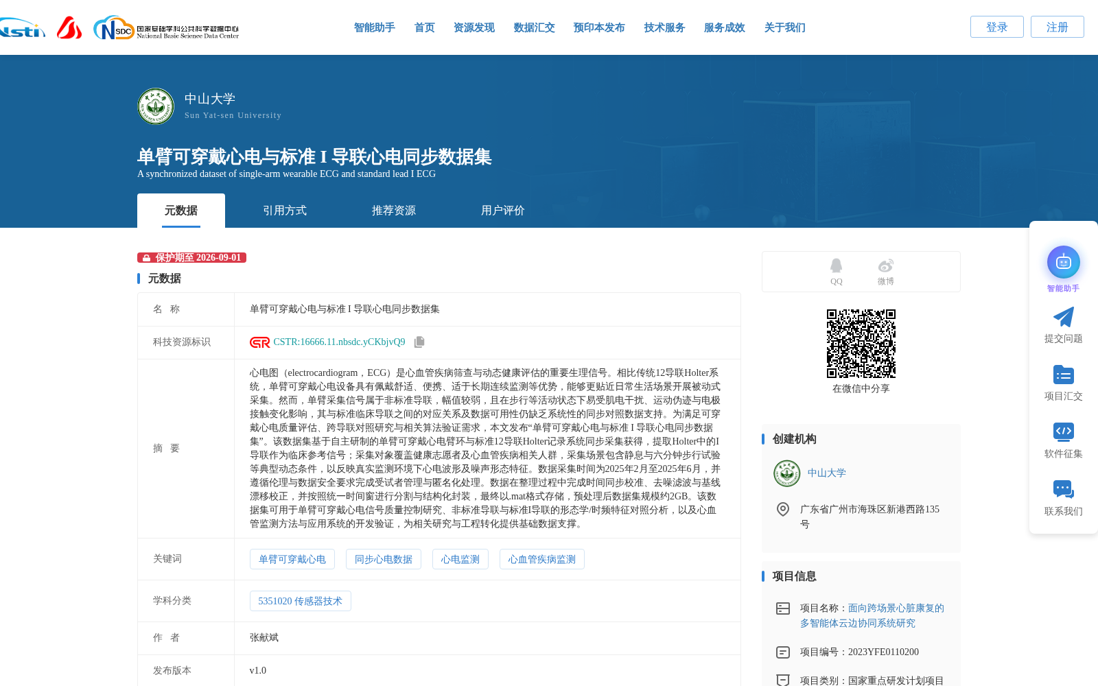Open 关于我们 menu item
Image resolution: width=1098 pixels, height=686 pixels.
click(x=785, y=27)
